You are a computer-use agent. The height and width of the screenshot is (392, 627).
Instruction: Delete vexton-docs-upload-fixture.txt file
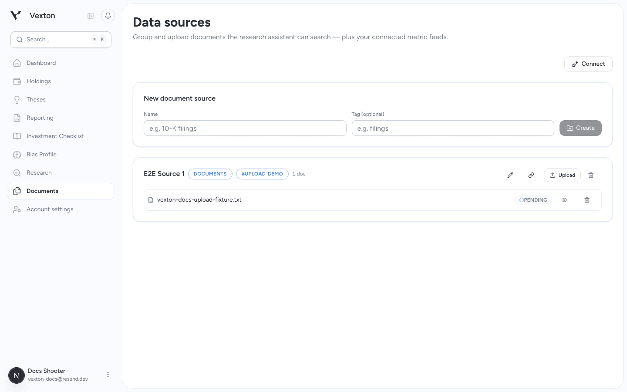[587, 200]
